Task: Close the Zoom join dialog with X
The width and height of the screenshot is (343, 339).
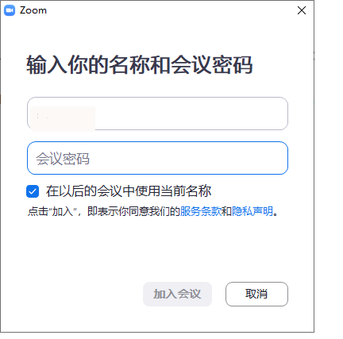Action: tap(302, 10)
